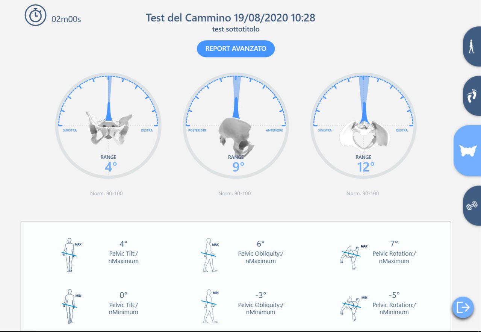Screen dimensions: 481x332
Task: Click the stopwatch timer icon
Action: coord(35,15)
